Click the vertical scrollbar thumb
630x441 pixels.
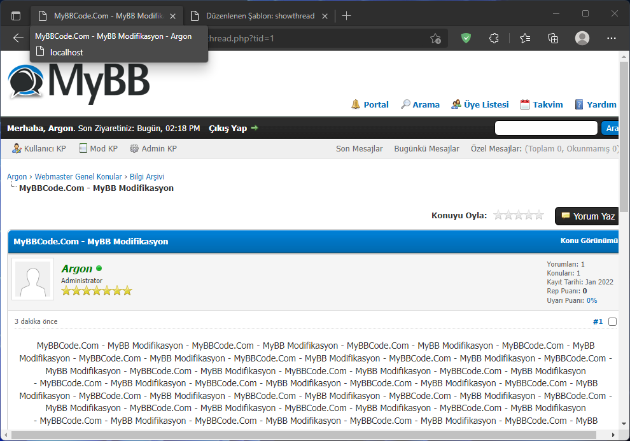tap(624, 137)
